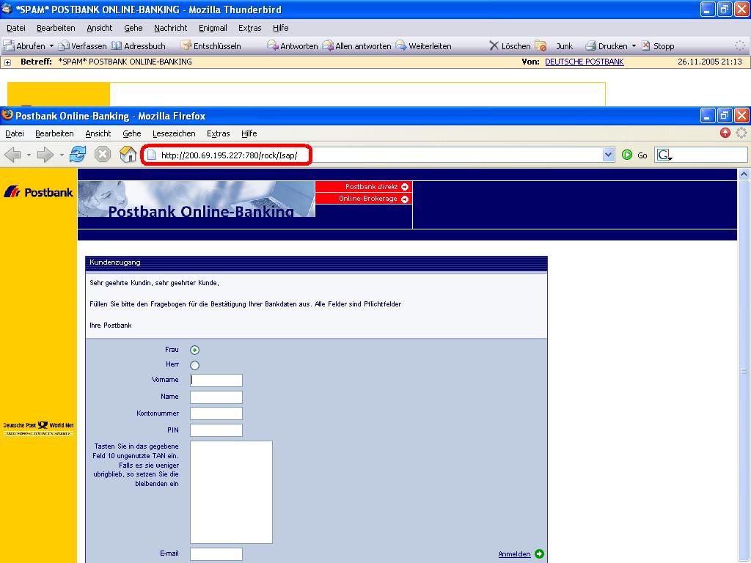Click the green Go button icon
Image resolution: width=751 pixels, height=563 pixels.
(x=626, y=155)
